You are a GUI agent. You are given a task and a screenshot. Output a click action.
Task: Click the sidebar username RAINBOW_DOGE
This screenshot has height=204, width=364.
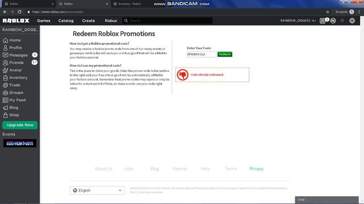tap(20, 29)
